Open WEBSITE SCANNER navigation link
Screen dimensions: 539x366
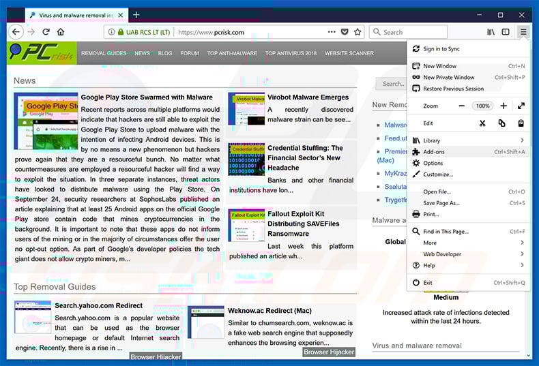(x=349, y=53)
